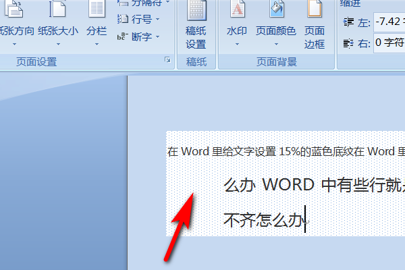Viewport: 405px width, 270px height.
Task: Expand the 水印 dropdown arrow
Action: coord(237,45)
